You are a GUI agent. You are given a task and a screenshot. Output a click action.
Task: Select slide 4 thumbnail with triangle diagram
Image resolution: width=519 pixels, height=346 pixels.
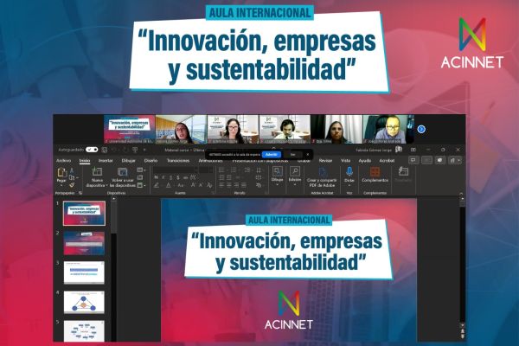tap(84, 303)
